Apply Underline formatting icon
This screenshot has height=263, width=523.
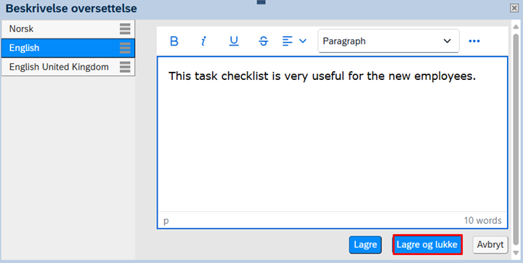[234, 41]
